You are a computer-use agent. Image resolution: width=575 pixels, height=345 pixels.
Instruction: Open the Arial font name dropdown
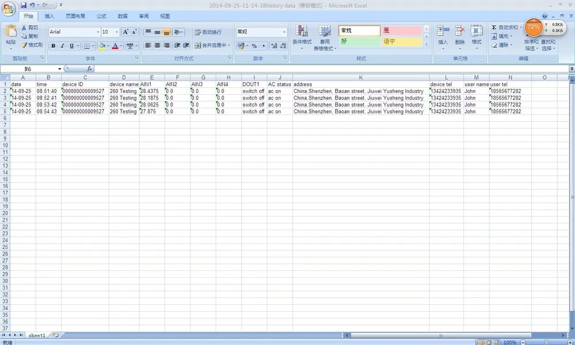pyautogui.click(x=98, y=32)
